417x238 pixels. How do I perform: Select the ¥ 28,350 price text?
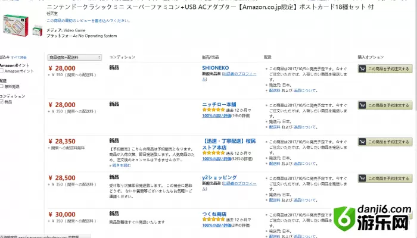pyautogui.click(x=62, y=142)
